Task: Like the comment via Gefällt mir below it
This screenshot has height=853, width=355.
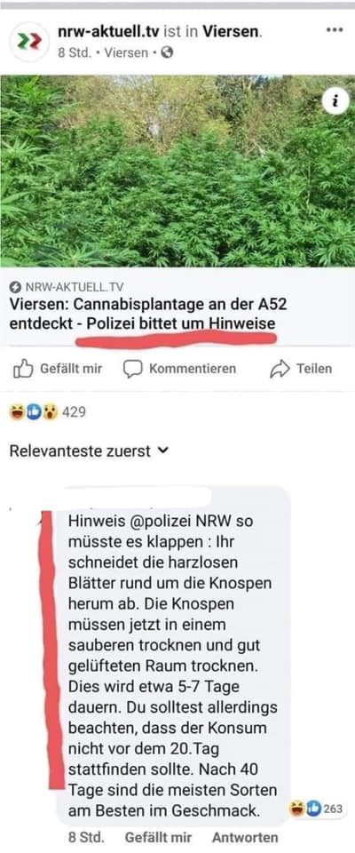Action: coord(158,837)
